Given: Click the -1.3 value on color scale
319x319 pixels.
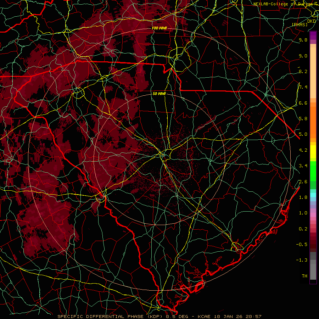Looking at the screenshot, I should click(x=302, y=260).
